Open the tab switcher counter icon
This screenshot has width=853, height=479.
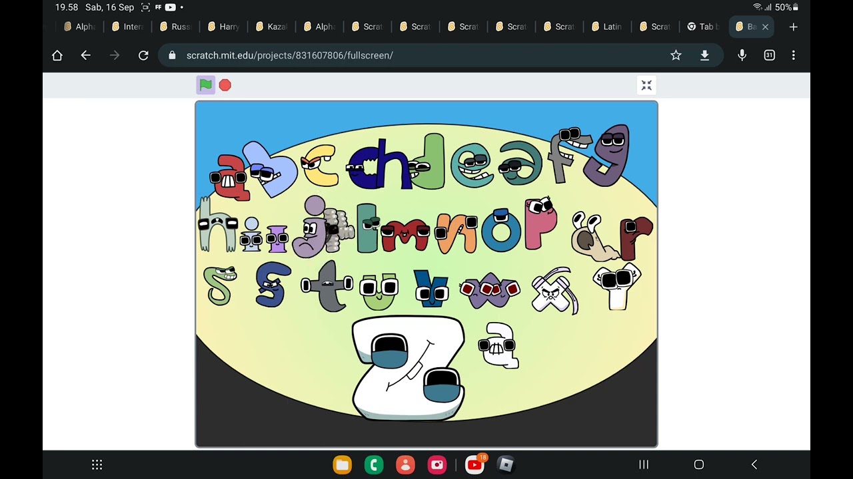[769, 55]
